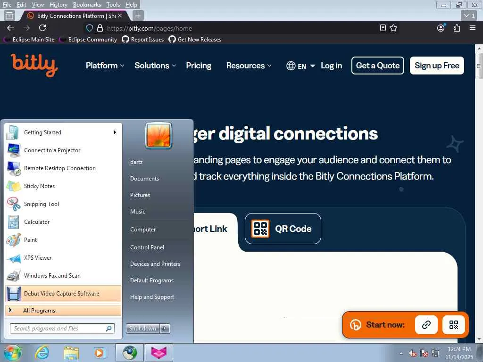Click the page vertical scrollbar thumb
The image size is (483, 362).
[x=479, y=66]
